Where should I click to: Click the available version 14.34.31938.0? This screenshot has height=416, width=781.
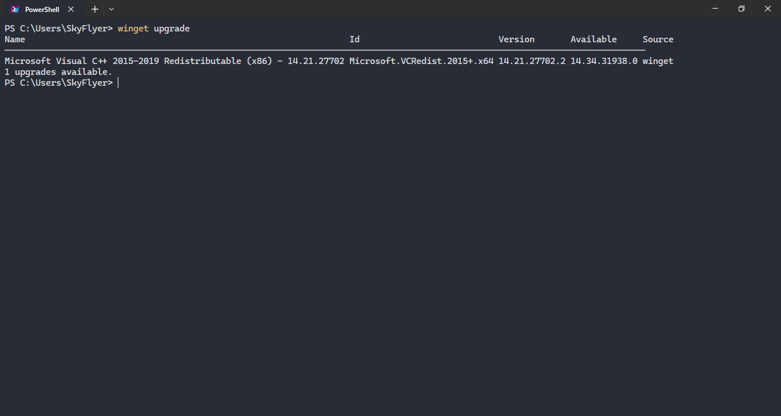click(x=604, y=61)
